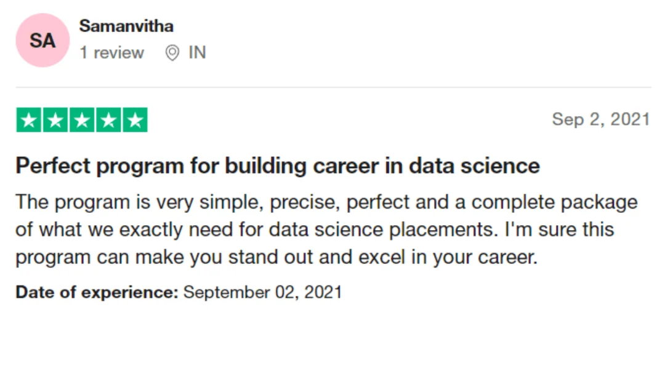Screen dimensions: 665x374
Task: Click the first green rating star
Action: click(29, 121)
